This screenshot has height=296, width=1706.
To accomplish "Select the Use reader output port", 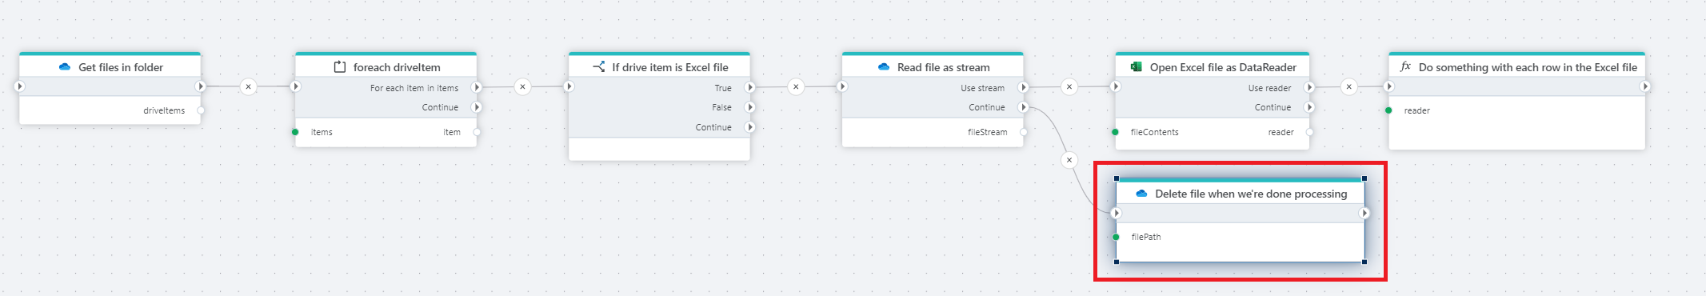I will click(x=1309, y=87).
